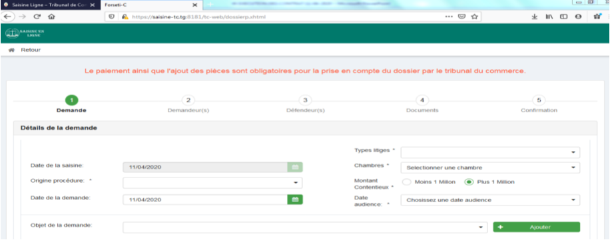Reload the page with browser refresh icon
This screenshot has height=240, width=610.
[x=37, y=17]
